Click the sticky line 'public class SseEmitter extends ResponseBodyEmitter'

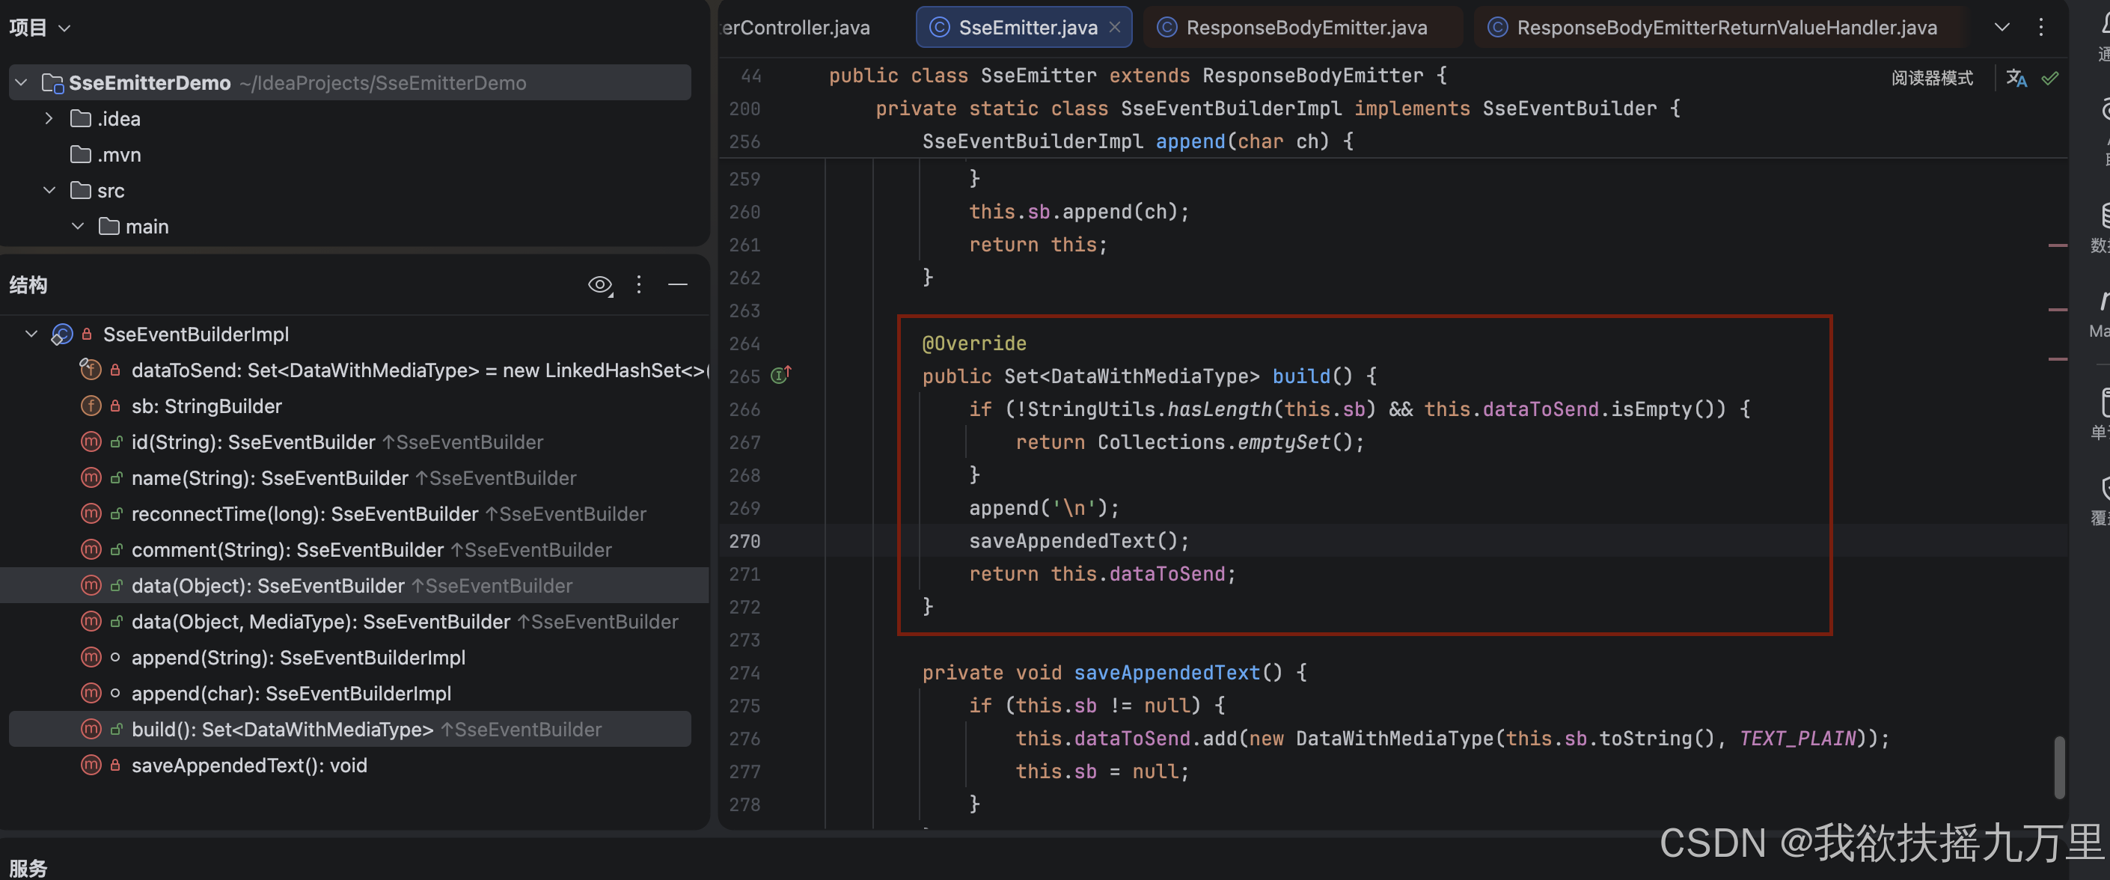pos(1138,76)
